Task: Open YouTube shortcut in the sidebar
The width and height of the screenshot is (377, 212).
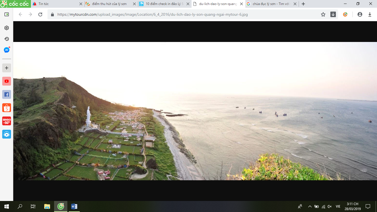Action: click(7, 81)
